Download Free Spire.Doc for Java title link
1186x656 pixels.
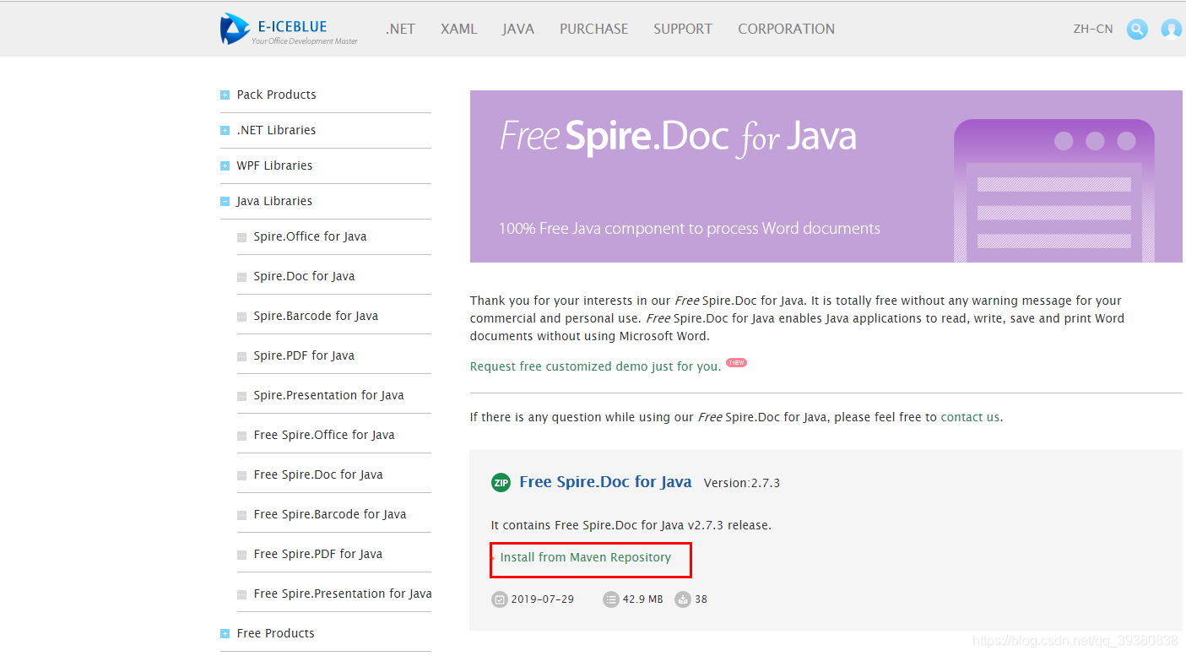coord(605,482)
